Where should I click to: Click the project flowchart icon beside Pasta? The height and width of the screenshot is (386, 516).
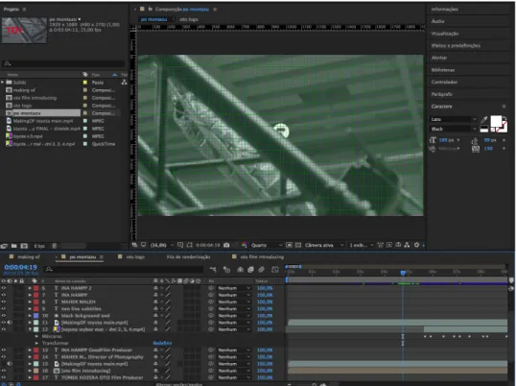pos(124,83)
